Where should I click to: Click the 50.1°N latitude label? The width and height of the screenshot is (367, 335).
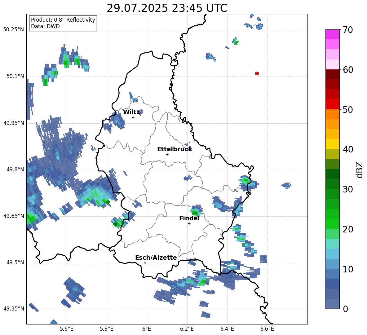click(15, 77)
